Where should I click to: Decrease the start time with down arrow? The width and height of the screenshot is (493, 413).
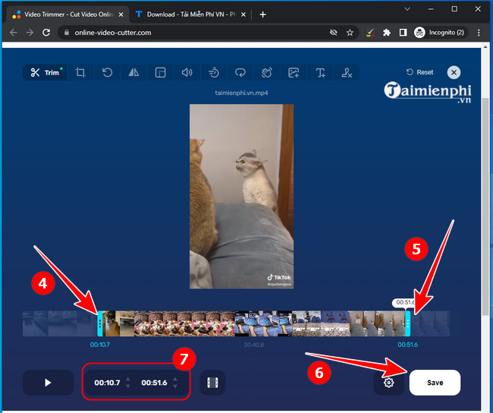(x=127, y=386)
